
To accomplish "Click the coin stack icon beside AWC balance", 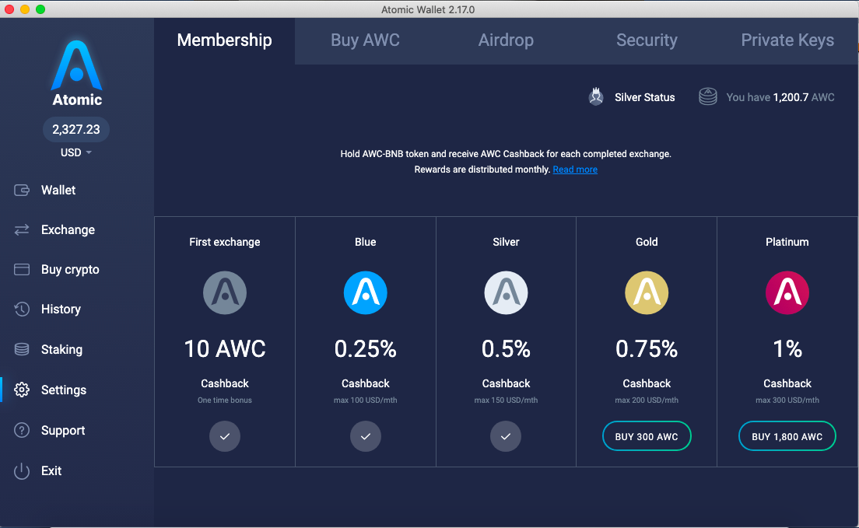I will tap(708, 97).
